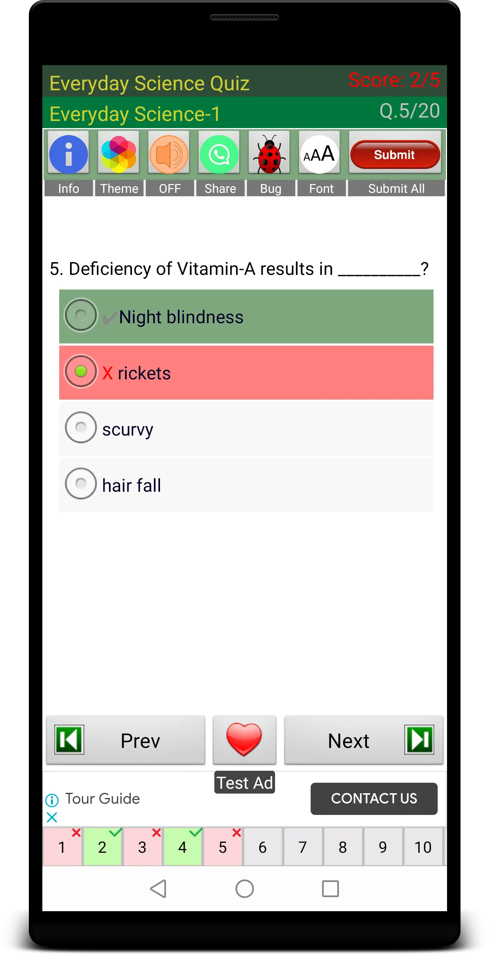
Task: Tap the CONTACT US ad button
Action: [x=374, y=798]
